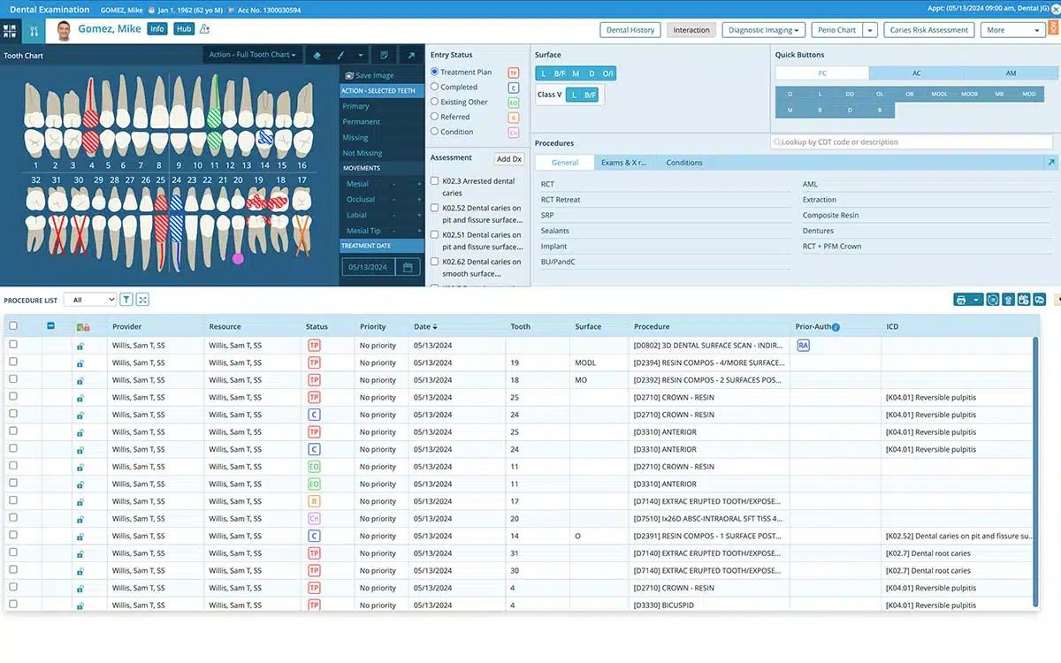The image size is (1061, 663).
Task: Open the patient Hub
Action: pyautogui.click(x=183, y=28)
